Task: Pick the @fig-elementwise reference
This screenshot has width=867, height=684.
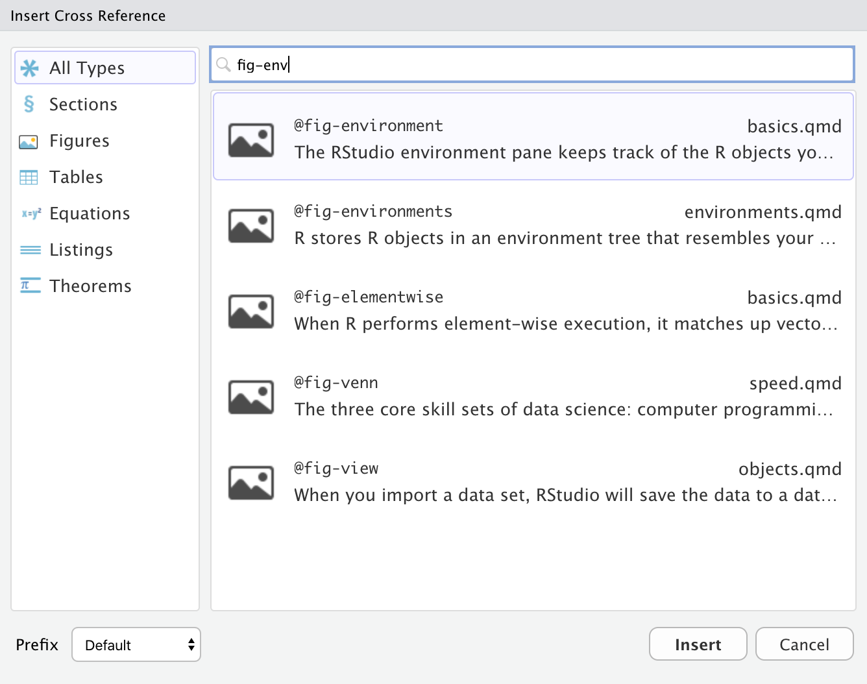Action: click(532, 310)
